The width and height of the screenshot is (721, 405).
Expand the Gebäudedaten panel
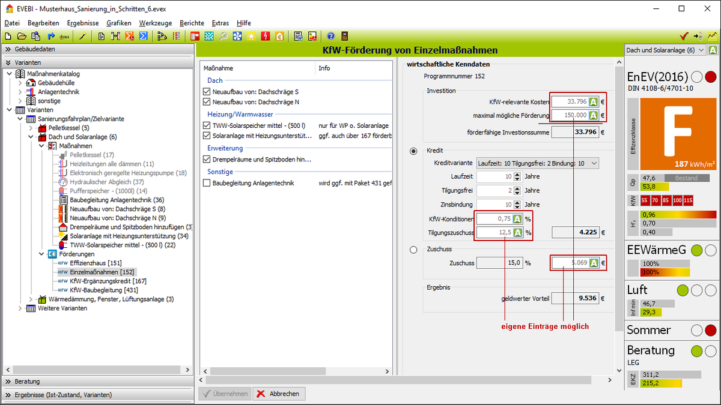click(x=99, y=49)
